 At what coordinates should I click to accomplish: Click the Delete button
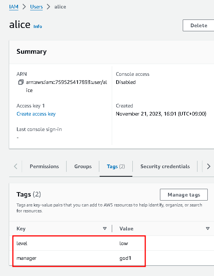click(x=199, y=25)
